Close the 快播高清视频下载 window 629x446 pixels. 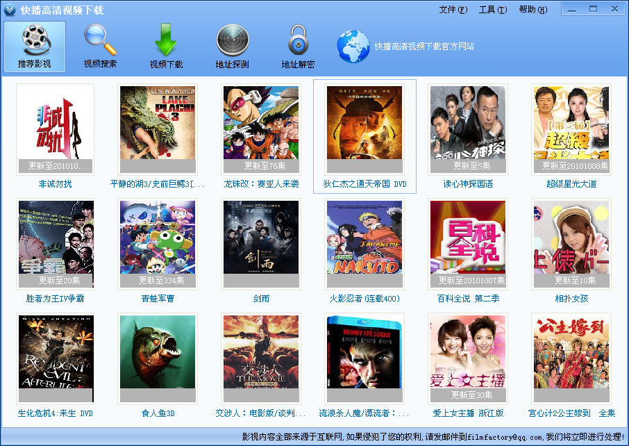[614, 9]
